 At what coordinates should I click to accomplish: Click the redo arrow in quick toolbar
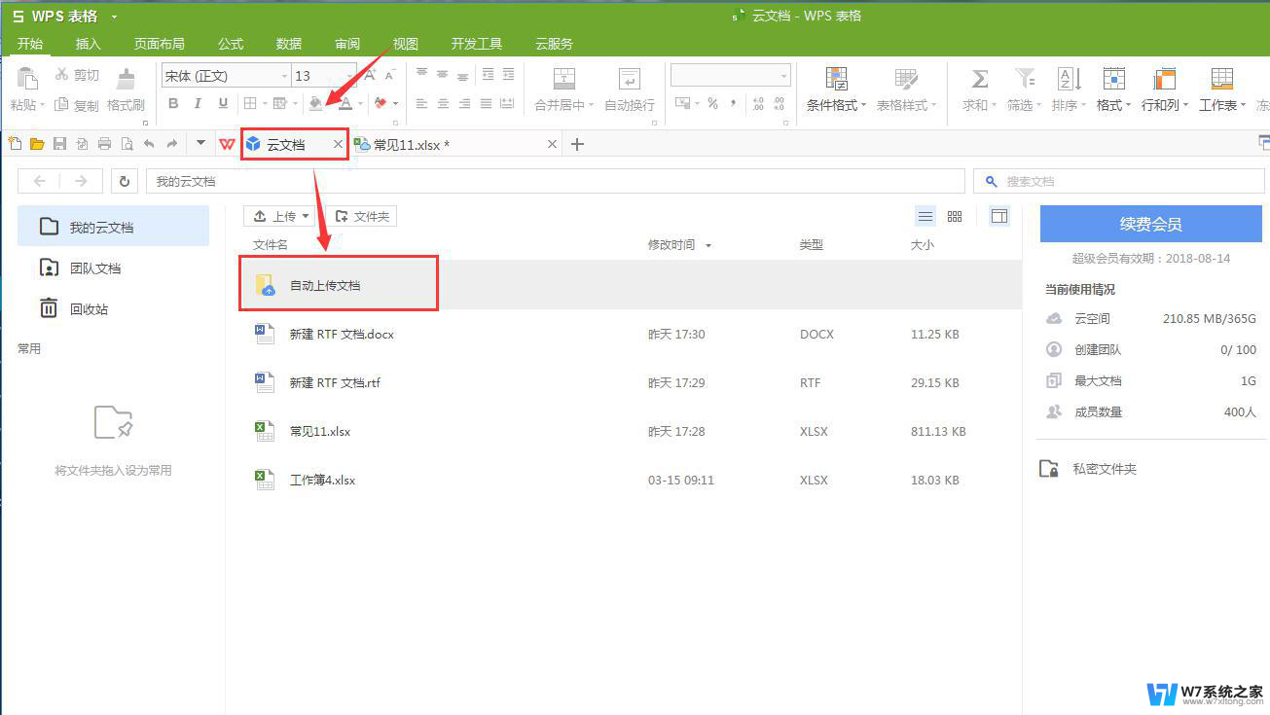tap(171, 144)
